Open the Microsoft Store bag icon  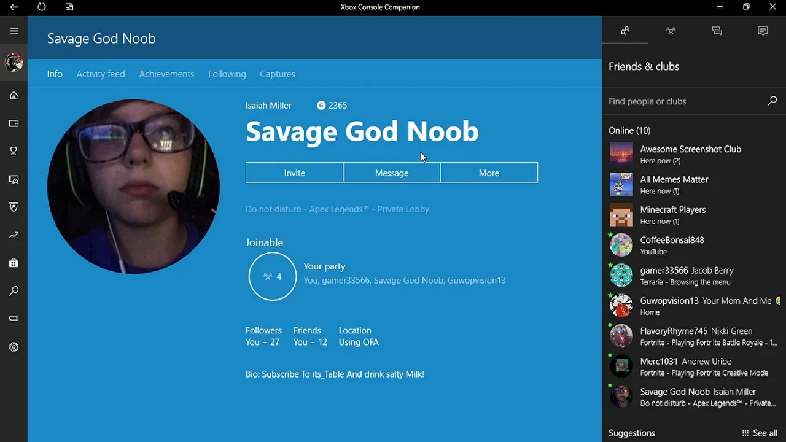(14, 263)
